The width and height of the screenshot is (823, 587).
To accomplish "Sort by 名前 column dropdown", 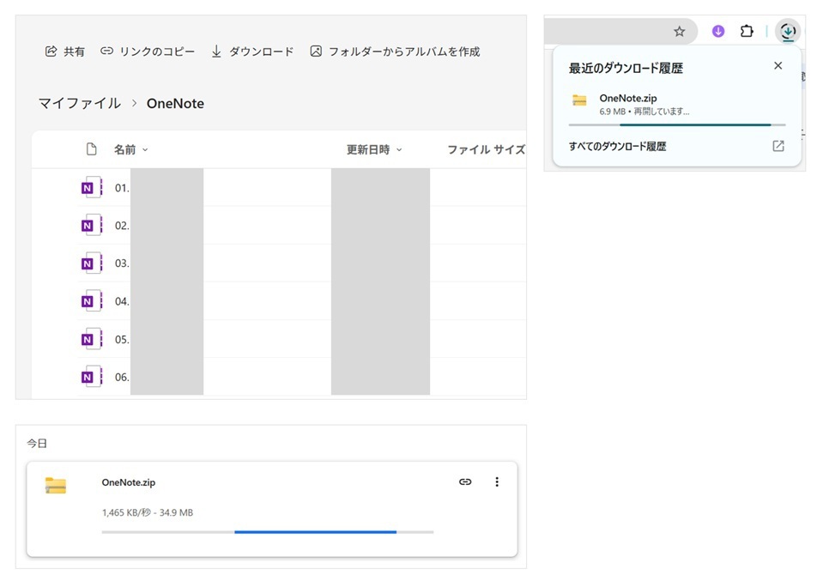I will (x=130, y=149).
